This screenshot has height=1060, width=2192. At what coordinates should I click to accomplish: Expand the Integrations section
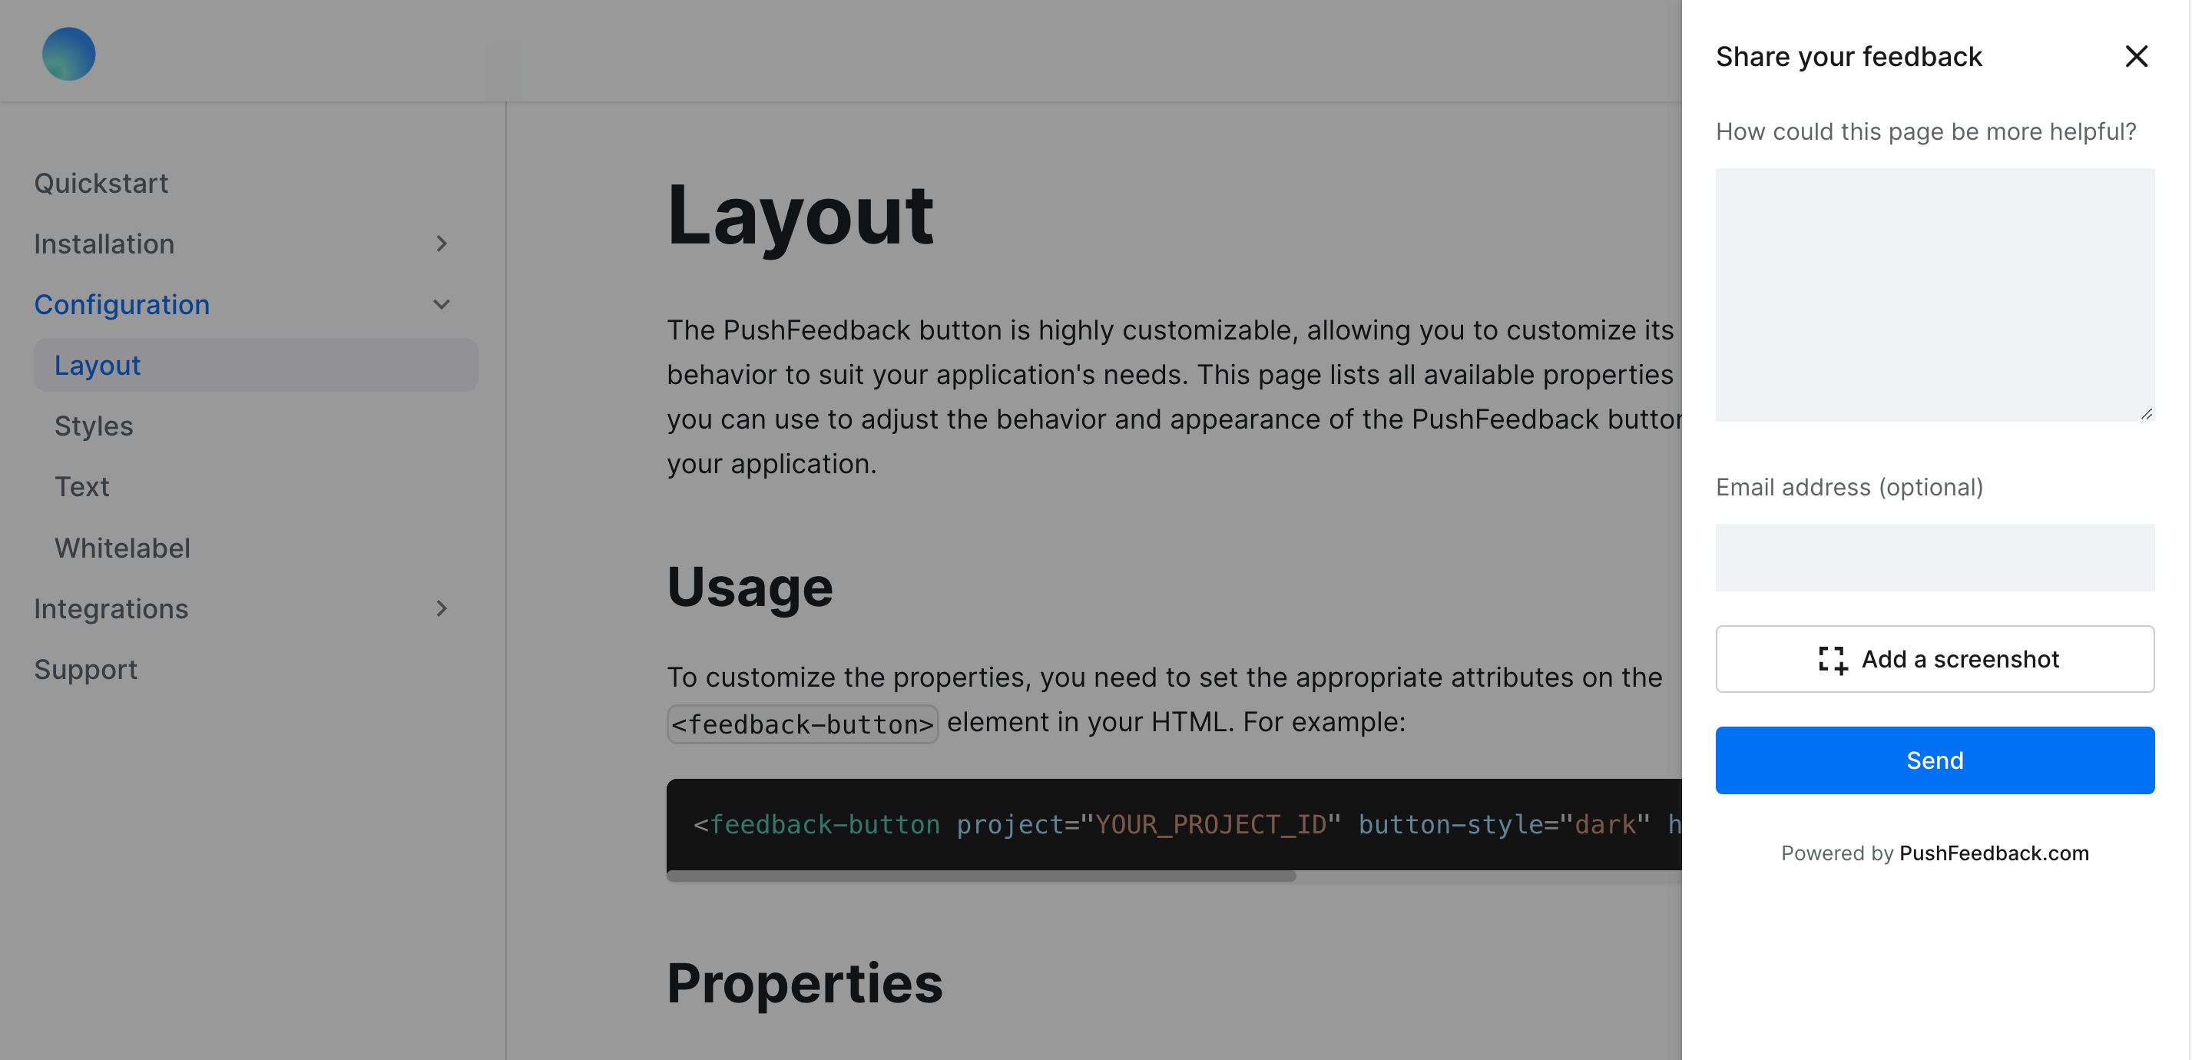tap(442, 609)
